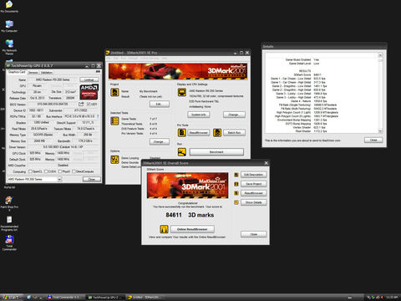Click scroll down arrow in Details window
Image resolution: width=401 pixels, height=301 pixels.
[380, 131]
